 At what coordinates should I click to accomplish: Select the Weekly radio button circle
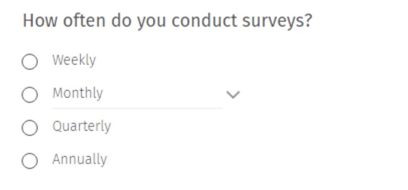[30, 62]
